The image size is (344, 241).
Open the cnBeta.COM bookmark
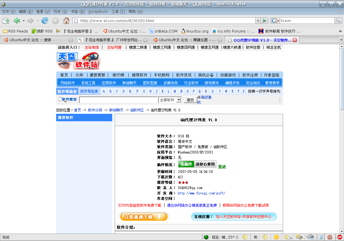point(163,31)
